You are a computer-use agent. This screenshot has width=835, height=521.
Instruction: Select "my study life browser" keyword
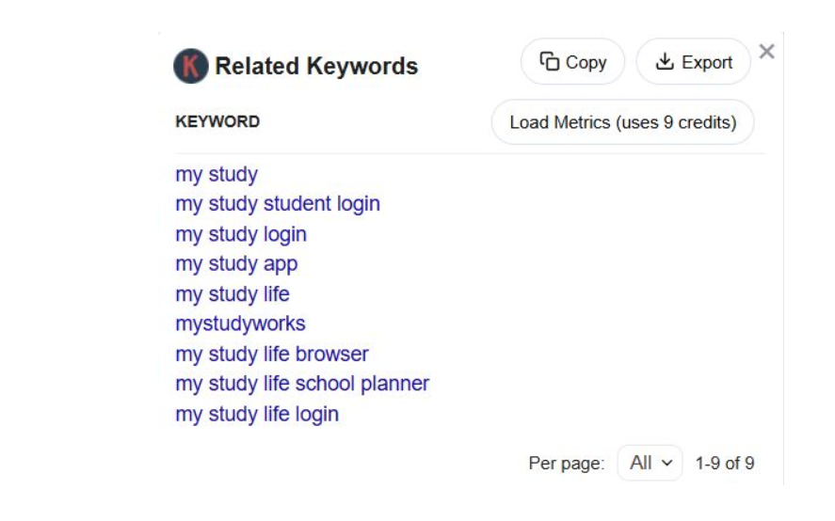click(x=272, y=355)
